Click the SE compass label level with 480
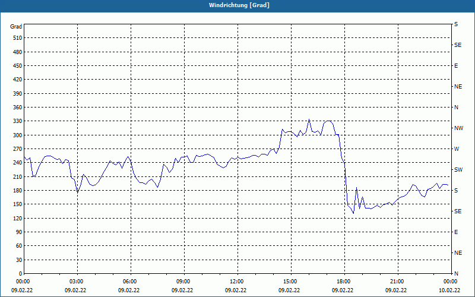 [x=458, y=45]
